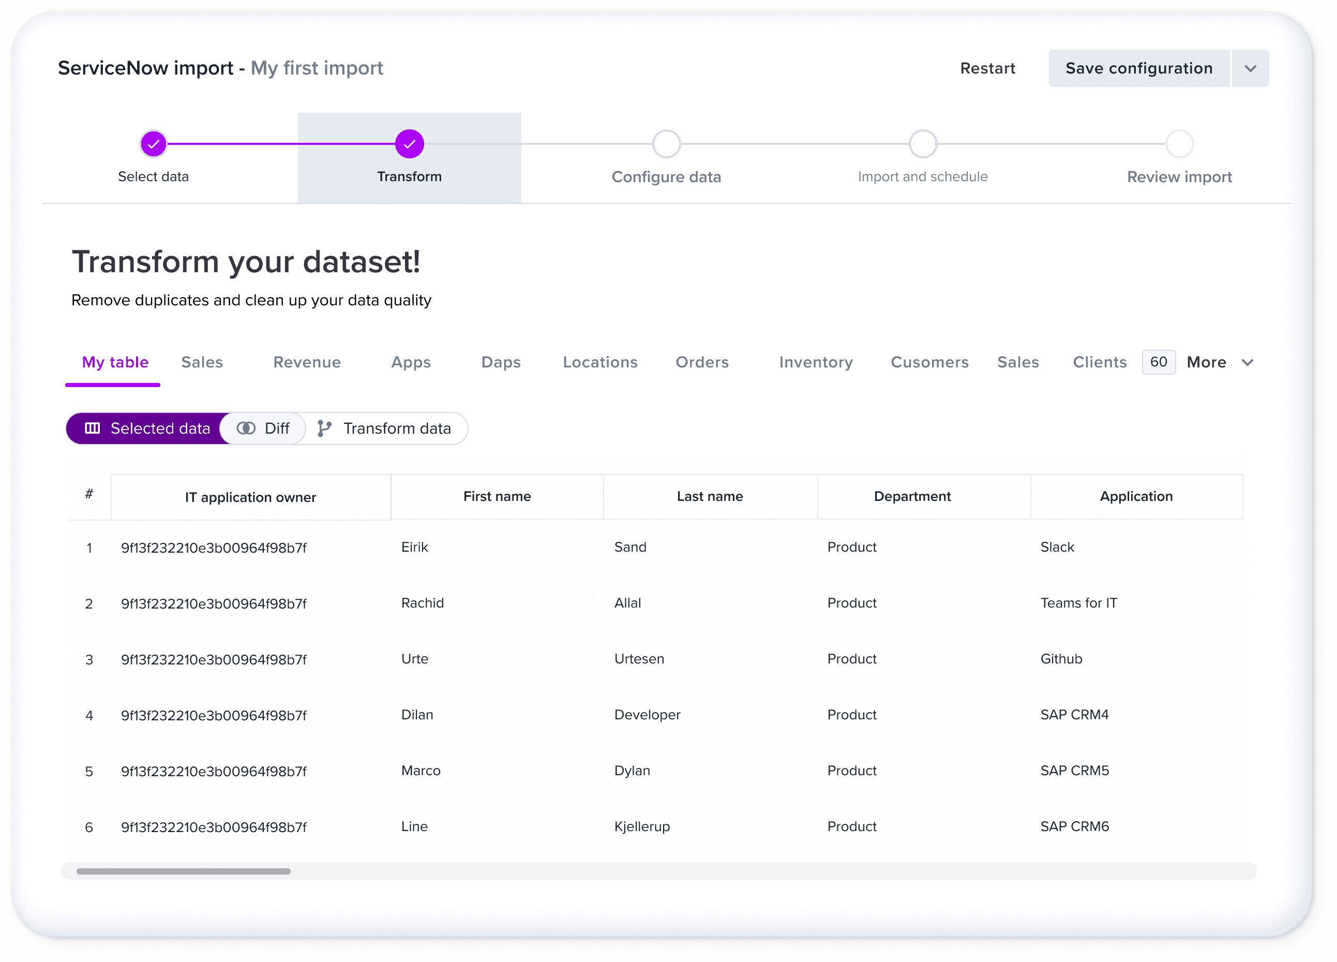Click the Select data step checkmark circle
The height and width of the screenshot is (962, 1337).
153,144
